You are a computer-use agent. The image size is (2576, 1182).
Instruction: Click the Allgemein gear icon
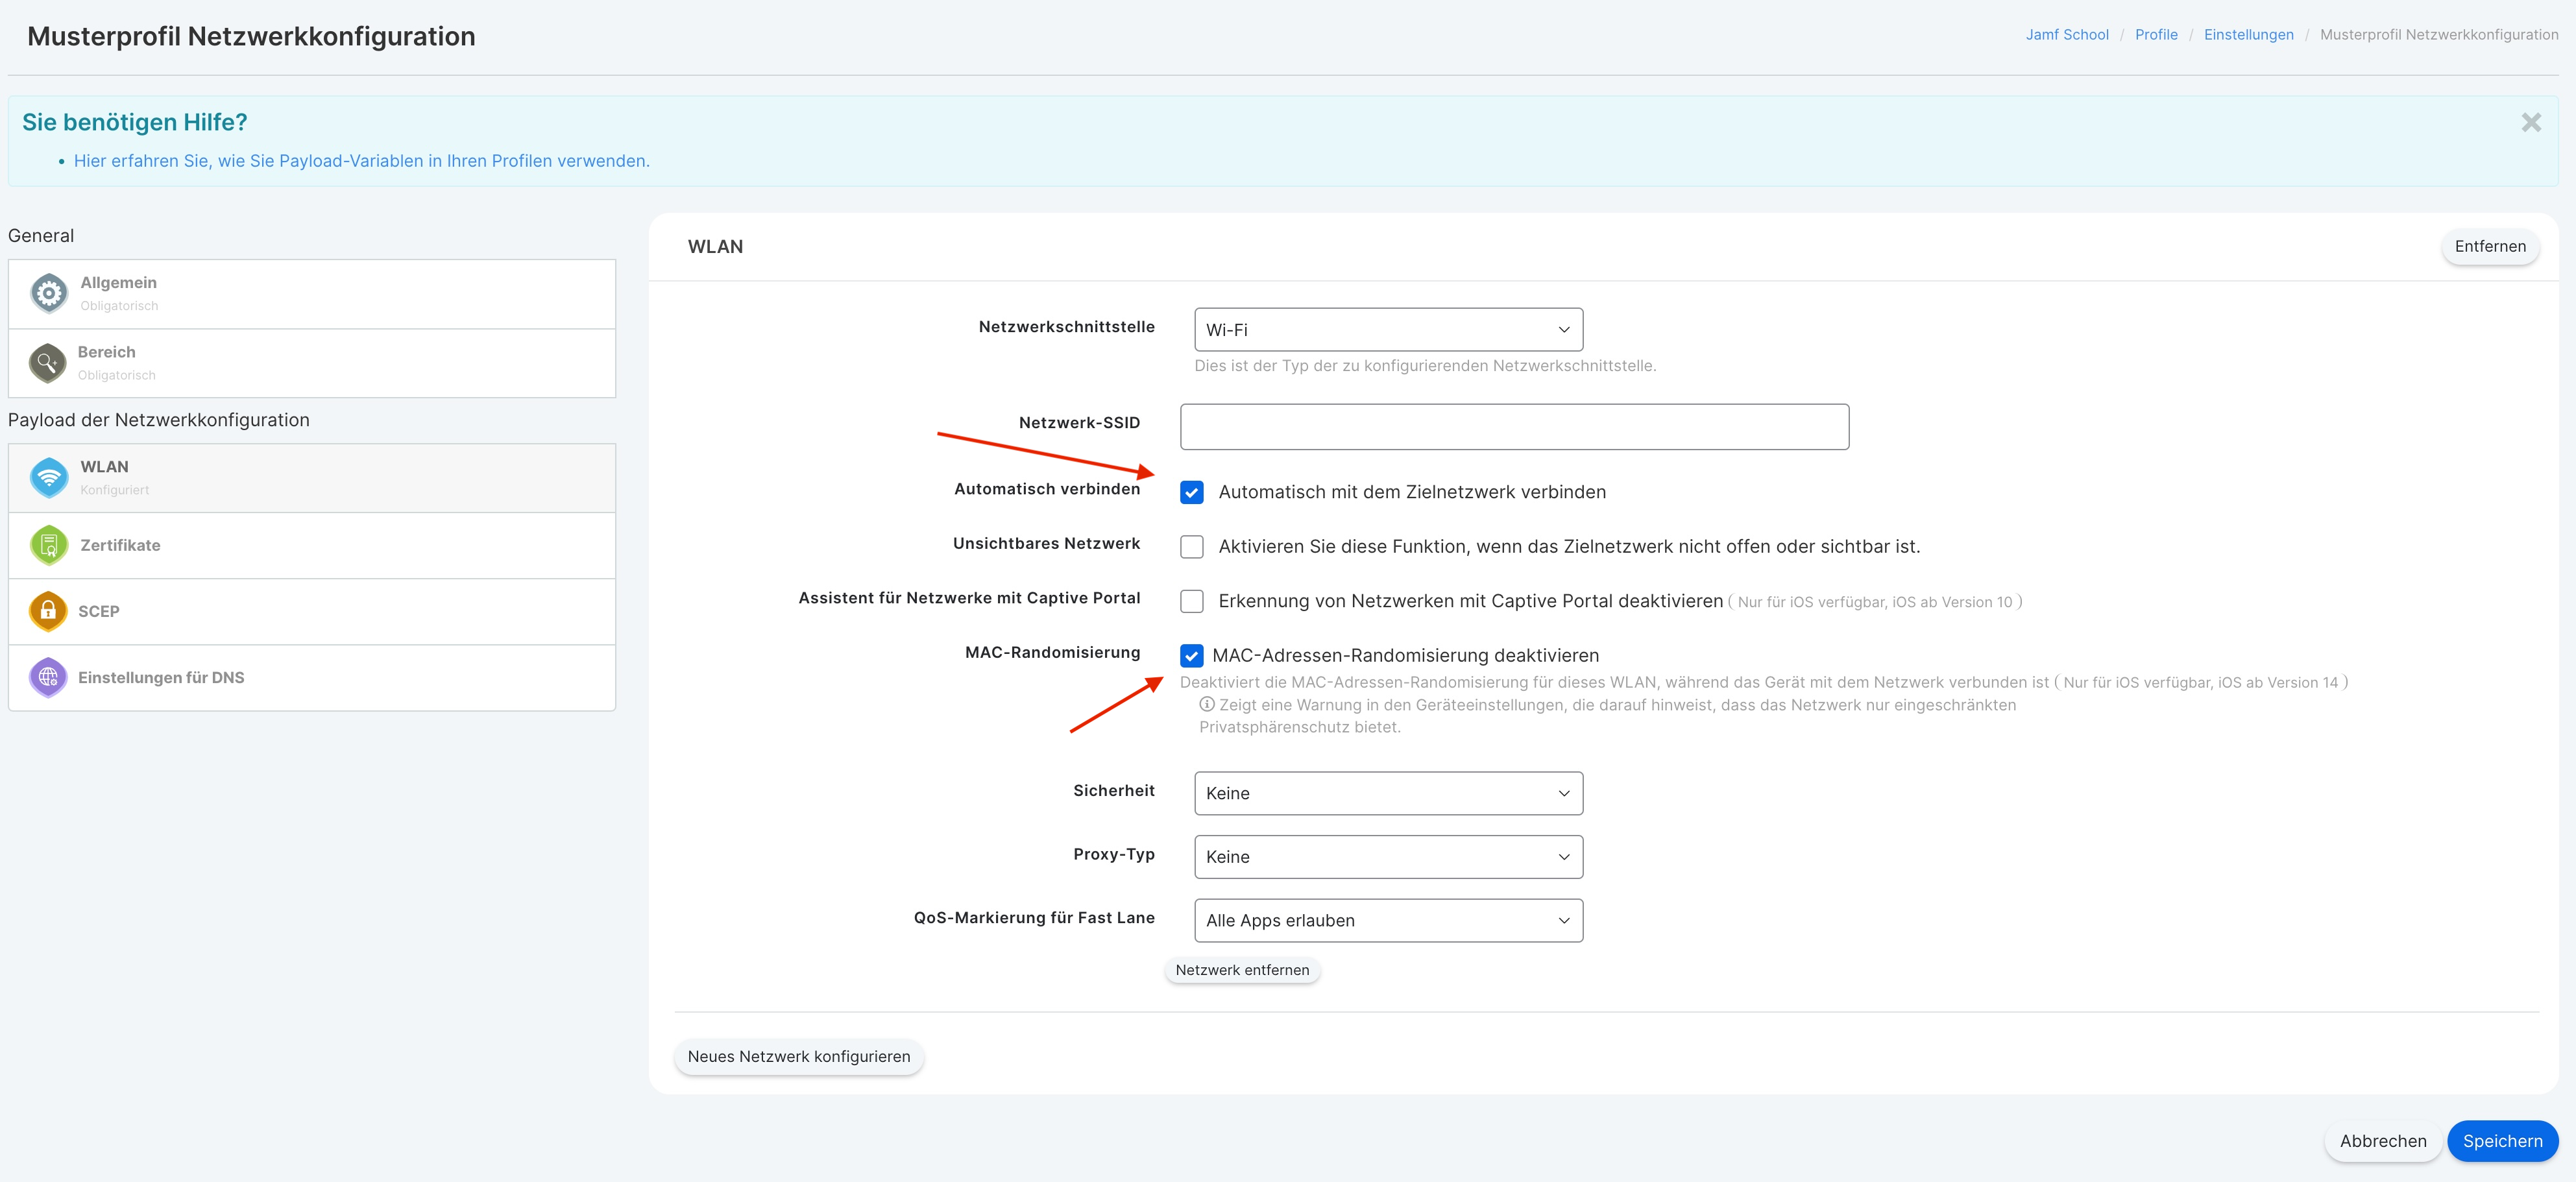48,293
